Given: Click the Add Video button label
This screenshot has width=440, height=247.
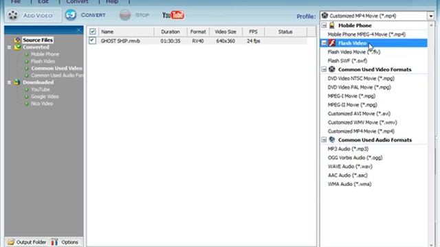Looking at the screenshot, I should point(38,15).
